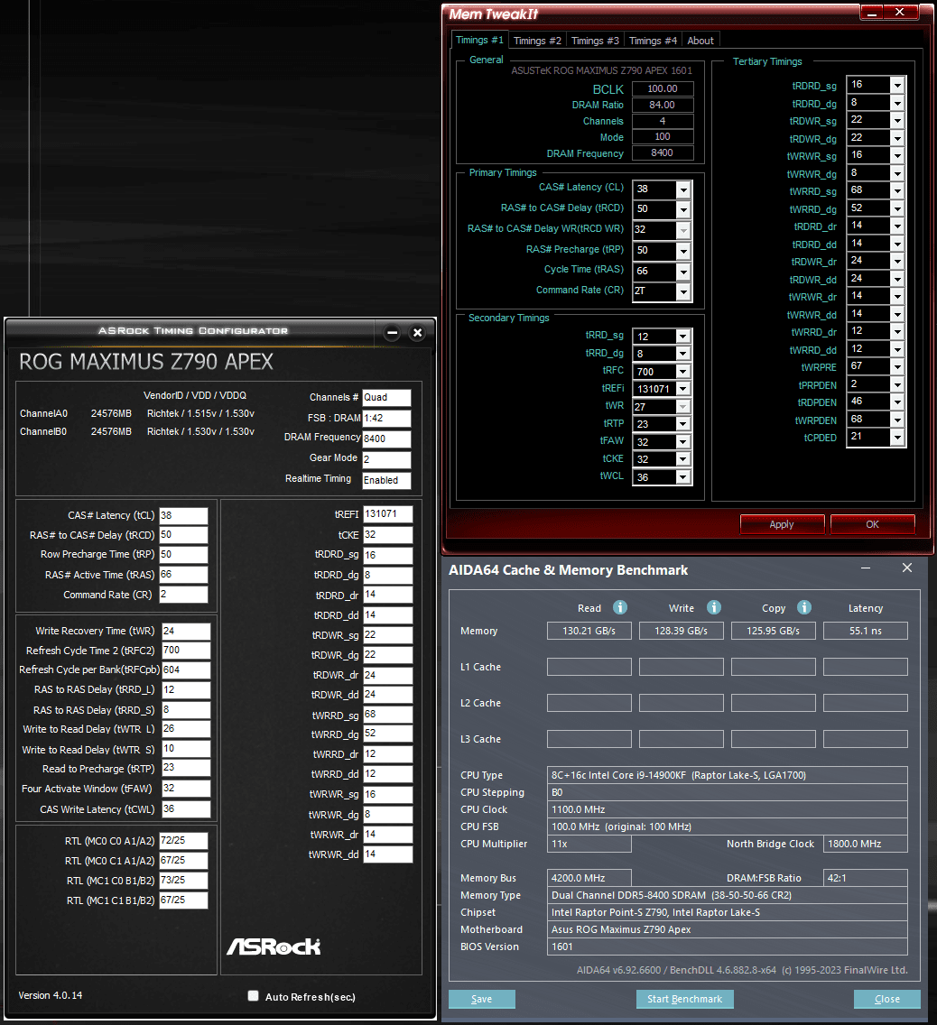
Task: Open the tREFI dropdown in Mem TweakIt
Action: point(683,389)
